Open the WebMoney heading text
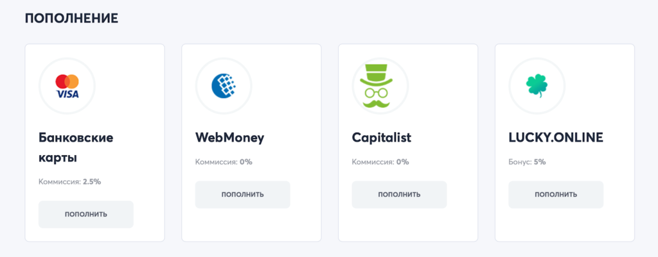658x257 pixels. point(229,138)
